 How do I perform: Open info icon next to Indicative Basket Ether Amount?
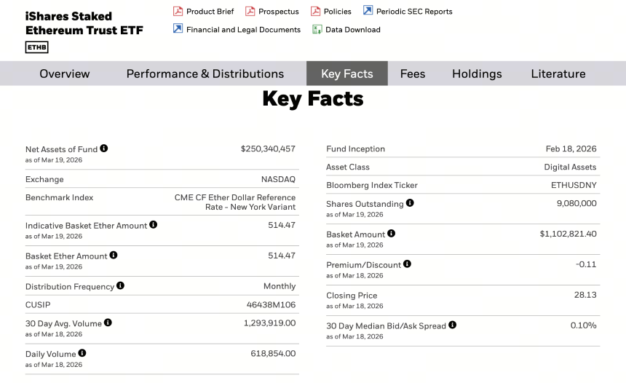point(154,224)
